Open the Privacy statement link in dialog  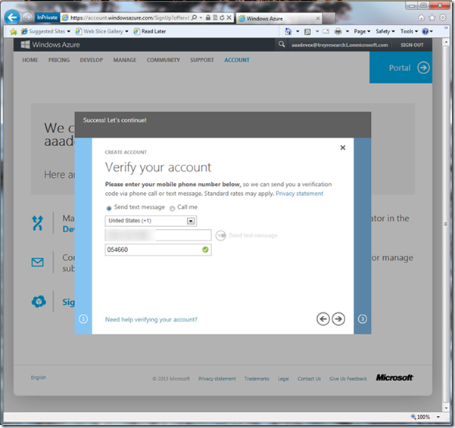pyautogui.click(x=300, y=194)
